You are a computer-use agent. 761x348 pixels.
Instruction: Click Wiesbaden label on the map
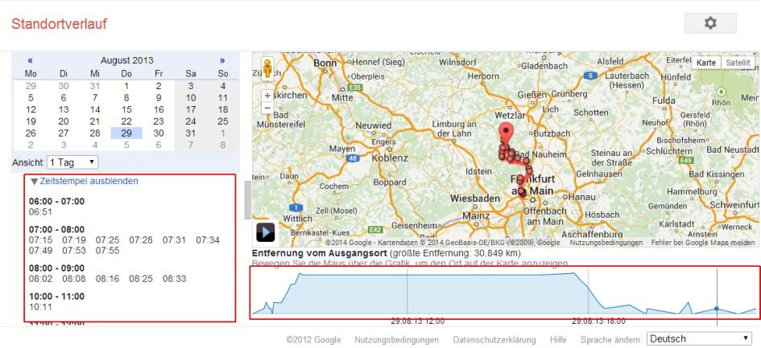[474, 199]
